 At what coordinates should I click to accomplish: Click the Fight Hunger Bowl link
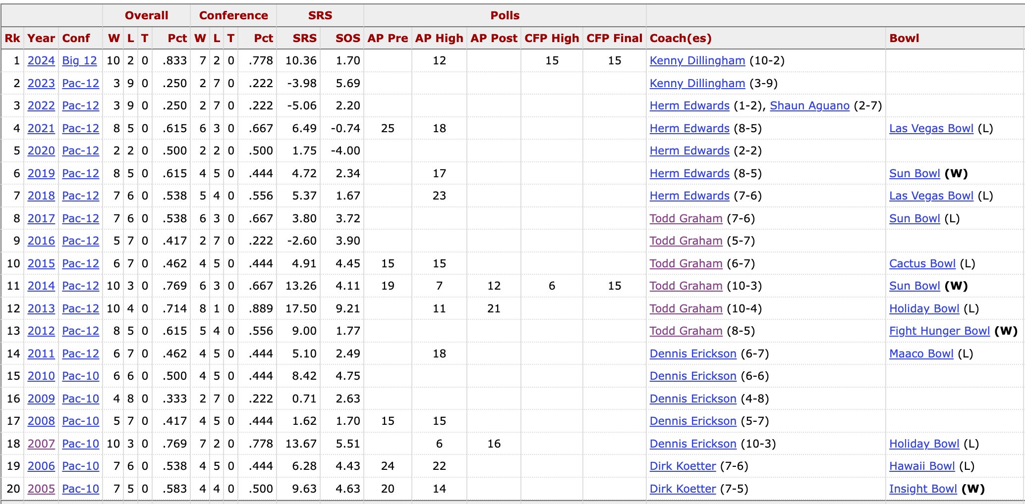[939, 331]
